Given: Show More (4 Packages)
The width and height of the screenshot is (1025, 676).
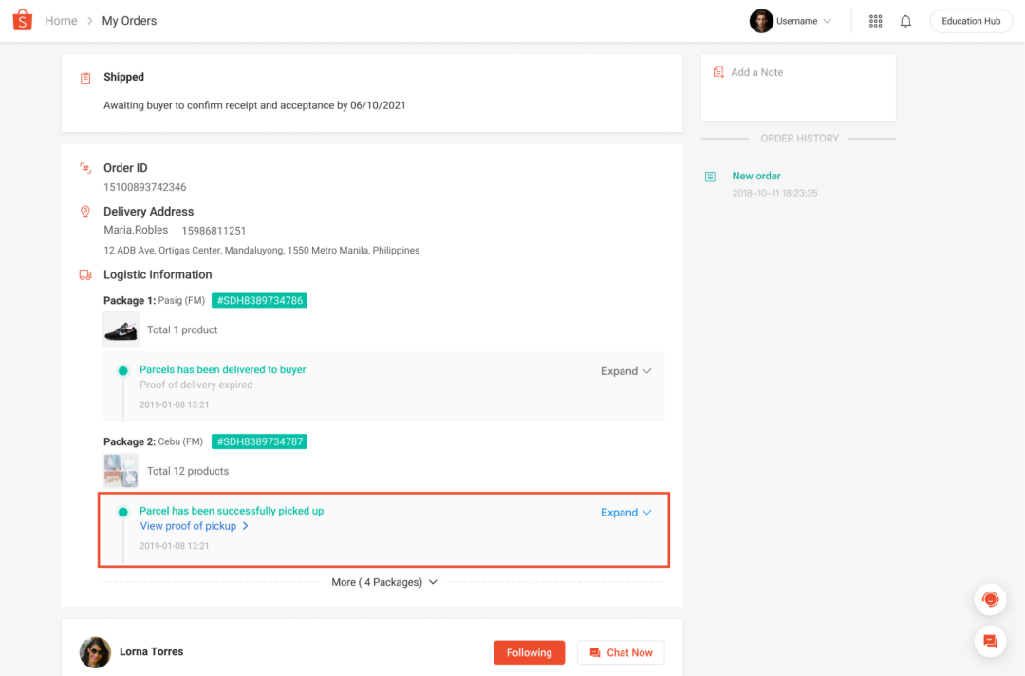Looking at the screenshot, I should tap(384, 582).
